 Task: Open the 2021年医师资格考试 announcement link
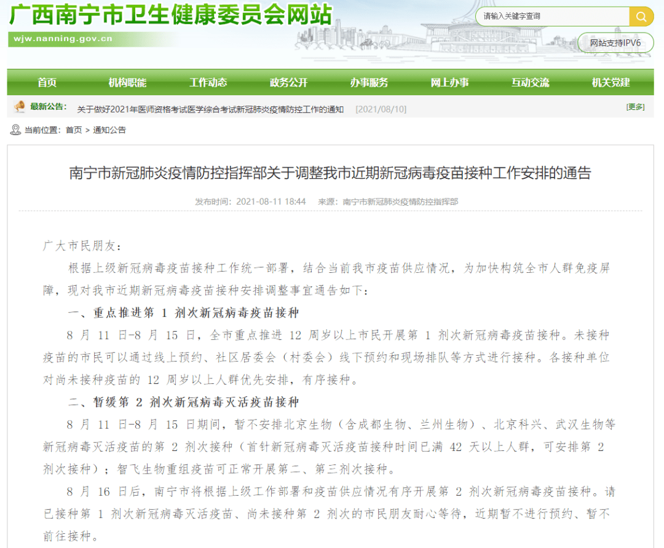tap(210, 109)
